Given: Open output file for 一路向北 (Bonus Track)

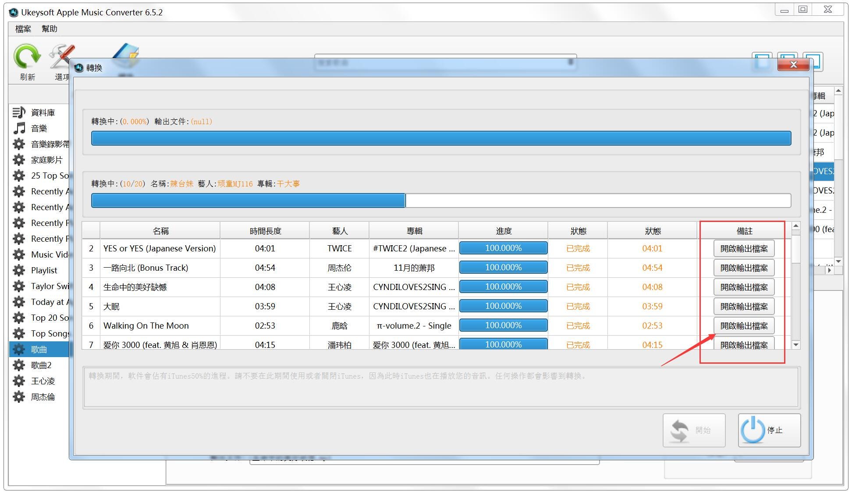Looking at the screenshot, I should click(x=744, y=268).
